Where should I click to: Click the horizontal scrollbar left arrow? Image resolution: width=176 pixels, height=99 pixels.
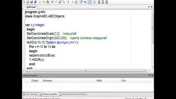pyautogui.click(x=24, y=71)
